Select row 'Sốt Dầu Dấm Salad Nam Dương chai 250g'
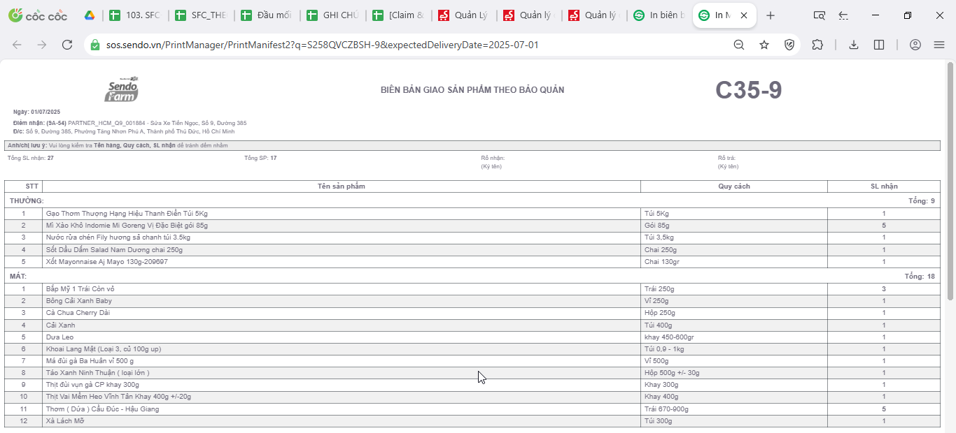This screenshot has width=956, height=433. (472, 249)
